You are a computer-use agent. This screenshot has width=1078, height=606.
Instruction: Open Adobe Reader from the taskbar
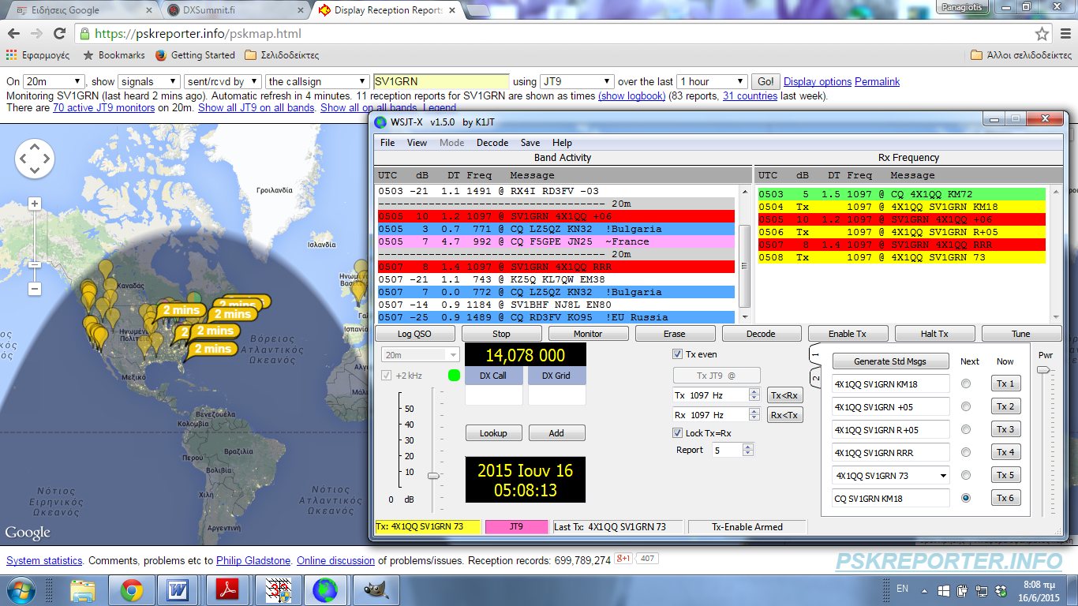coord(226,590)
